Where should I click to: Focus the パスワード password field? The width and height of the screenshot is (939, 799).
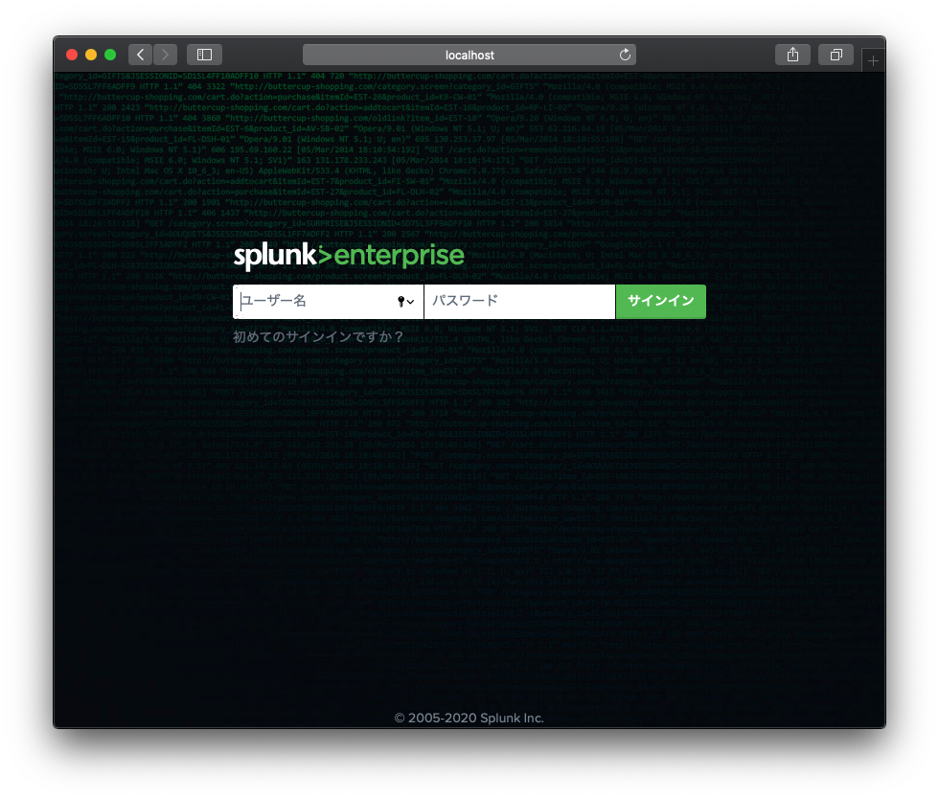pos(519,301)
